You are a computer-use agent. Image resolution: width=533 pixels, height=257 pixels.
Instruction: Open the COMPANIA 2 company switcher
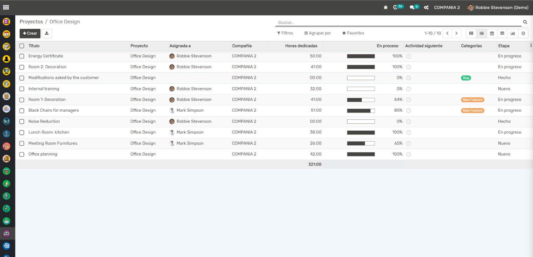pos(447,7)
